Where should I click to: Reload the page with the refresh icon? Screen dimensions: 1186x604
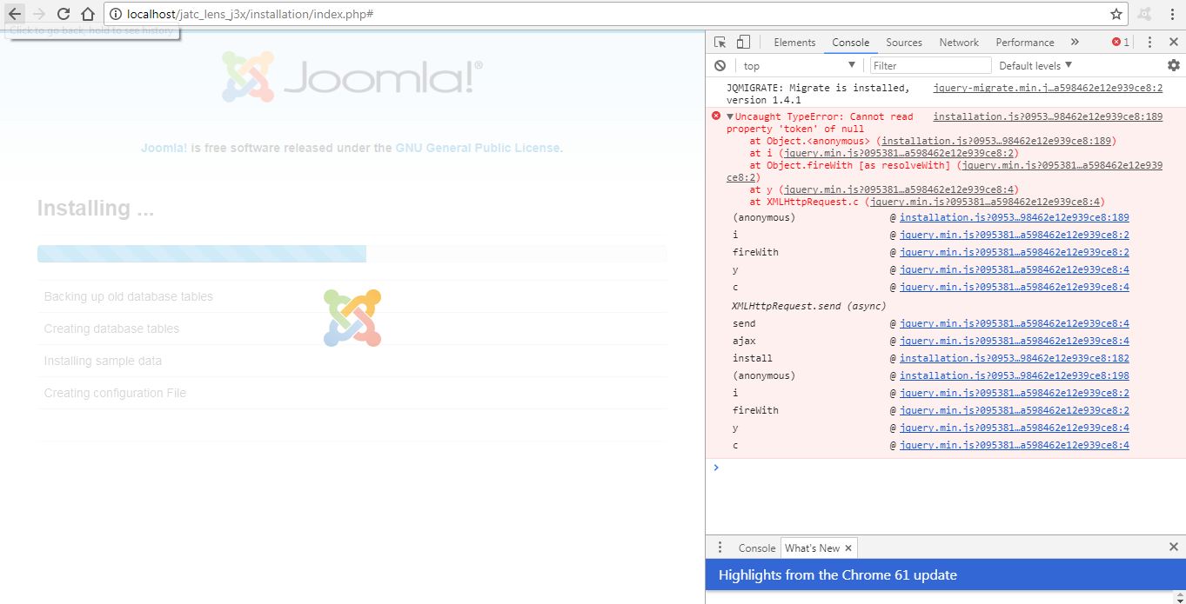[x=64, y=14]
